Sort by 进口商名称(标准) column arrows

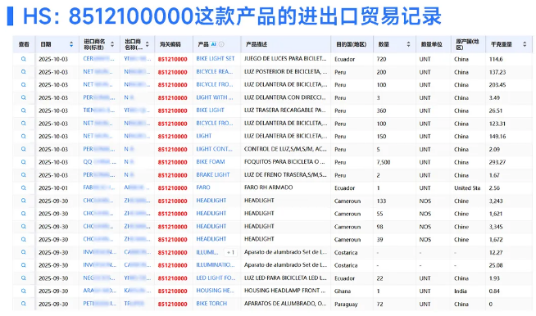[x=112, y=44]
